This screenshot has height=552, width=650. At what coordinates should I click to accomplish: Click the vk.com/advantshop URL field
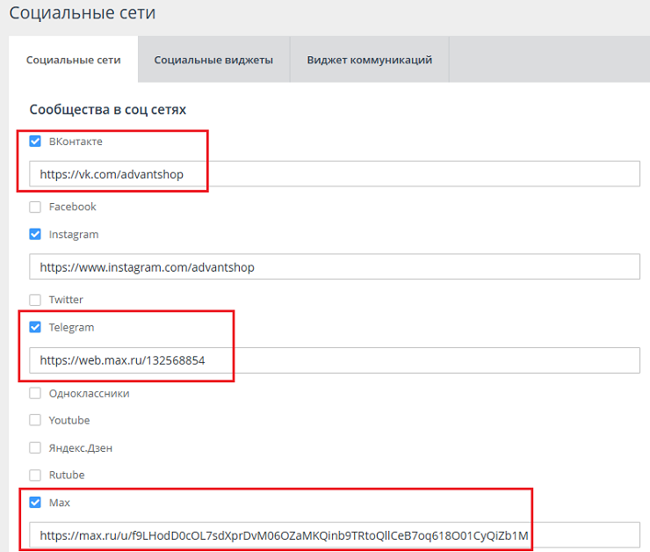(334, 174)
